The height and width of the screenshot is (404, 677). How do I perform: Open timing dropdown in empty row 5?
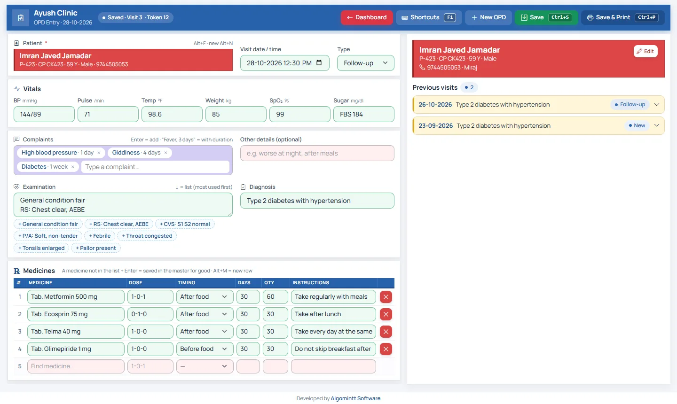[205, 366]
